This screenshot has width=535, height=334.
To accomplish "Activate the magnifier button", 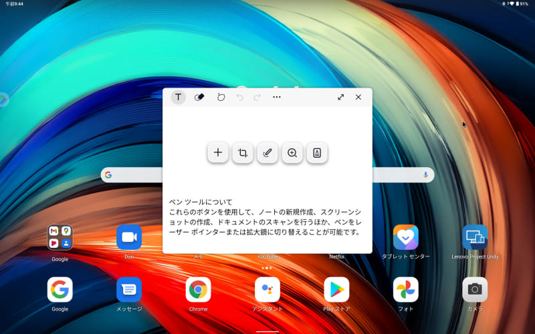I will (292, 152).
